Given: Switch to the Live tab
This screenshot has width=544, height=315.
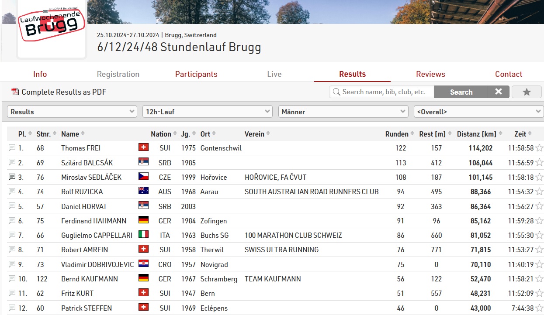Looking at the screenshot, I should (x=274, y=74).
